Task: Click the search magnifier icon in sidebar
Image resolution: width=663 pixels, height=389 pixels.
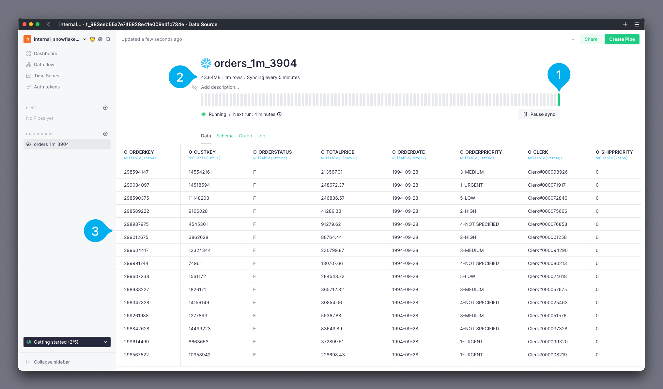Action: click(x=108, y=39)
